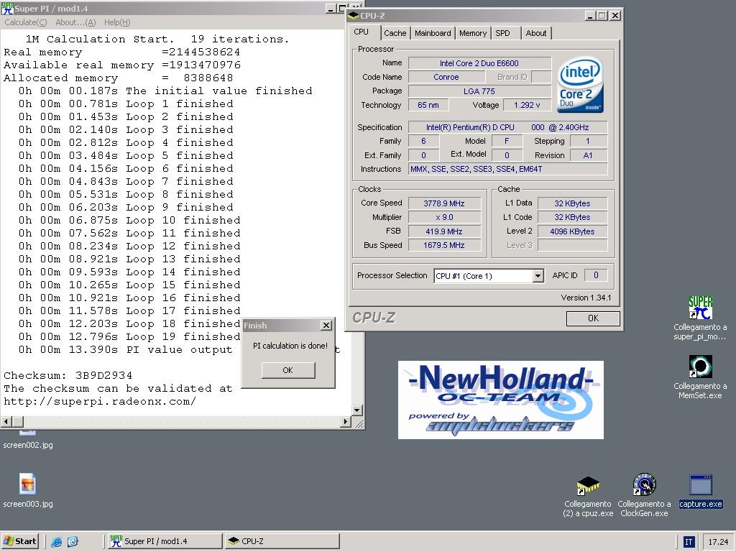This screenshot has height=552, width=736.
Task: Open the screen003.jpg desktop file
Action: pos(27,484)
